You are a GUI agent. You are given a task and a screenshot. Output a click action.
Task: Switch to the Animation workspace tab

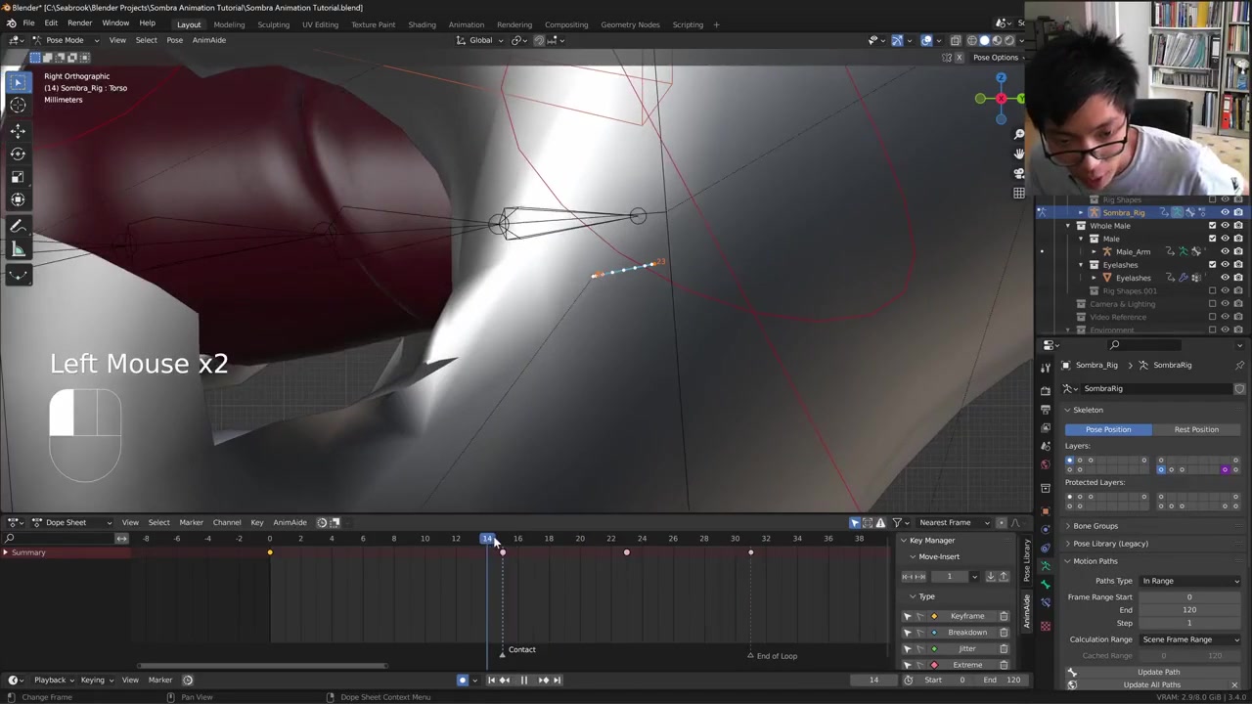pos(466,24)
